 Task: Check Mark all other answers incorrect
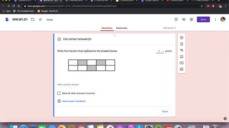pyautogui.click(x=59, y=93)
